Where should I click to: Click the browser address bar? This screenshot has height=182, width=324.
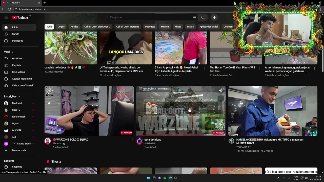pos(124,9)
